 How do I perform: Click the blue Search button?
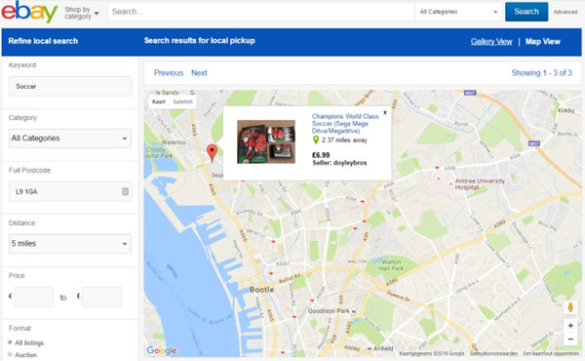[x=526, y=12]
